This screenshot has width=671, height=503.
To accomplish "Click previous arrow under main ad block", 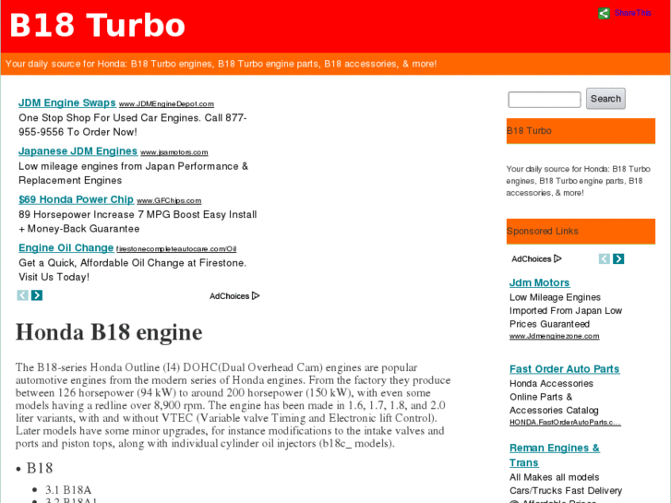I will (x=23, y=295).
